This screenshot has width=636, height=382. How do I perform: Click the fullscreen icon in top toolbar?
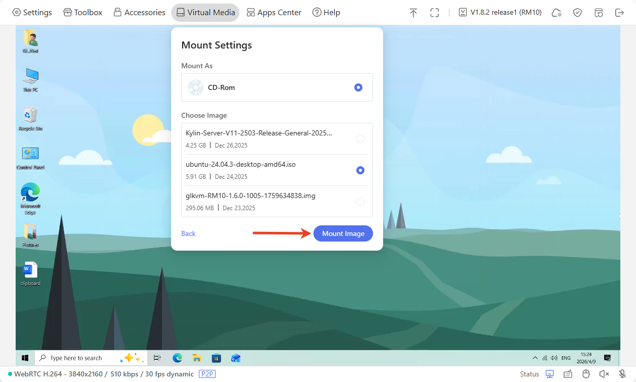(435, 13)
